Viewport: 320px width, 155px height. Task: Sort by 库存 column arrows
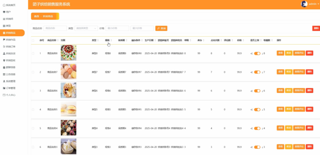[203, 40]
